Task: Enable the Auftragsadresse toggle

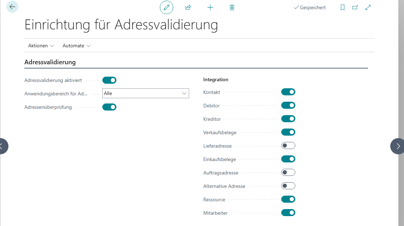Action: (x=288, y=172)
